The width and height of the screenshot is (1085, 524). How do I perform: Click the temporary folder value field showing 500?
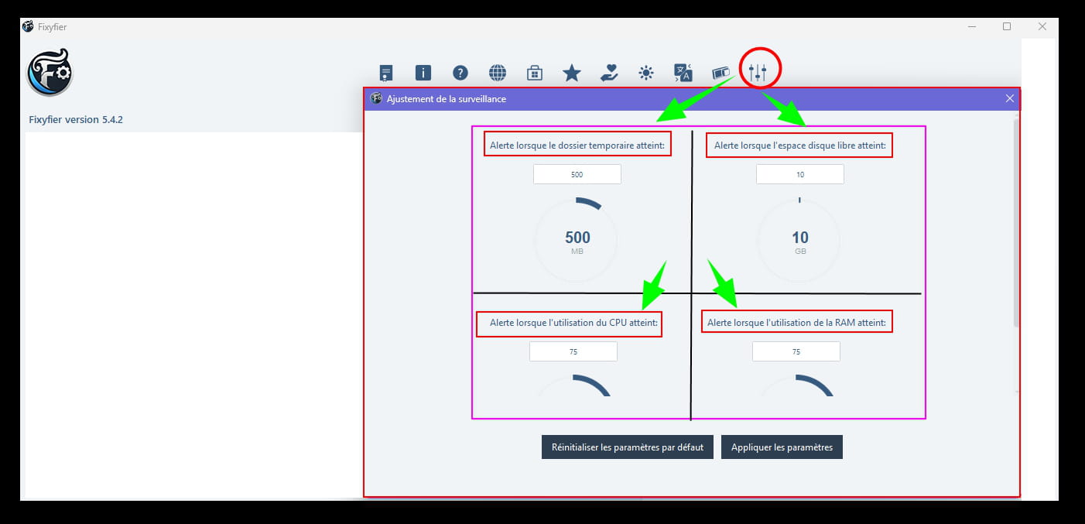[577, 174]
